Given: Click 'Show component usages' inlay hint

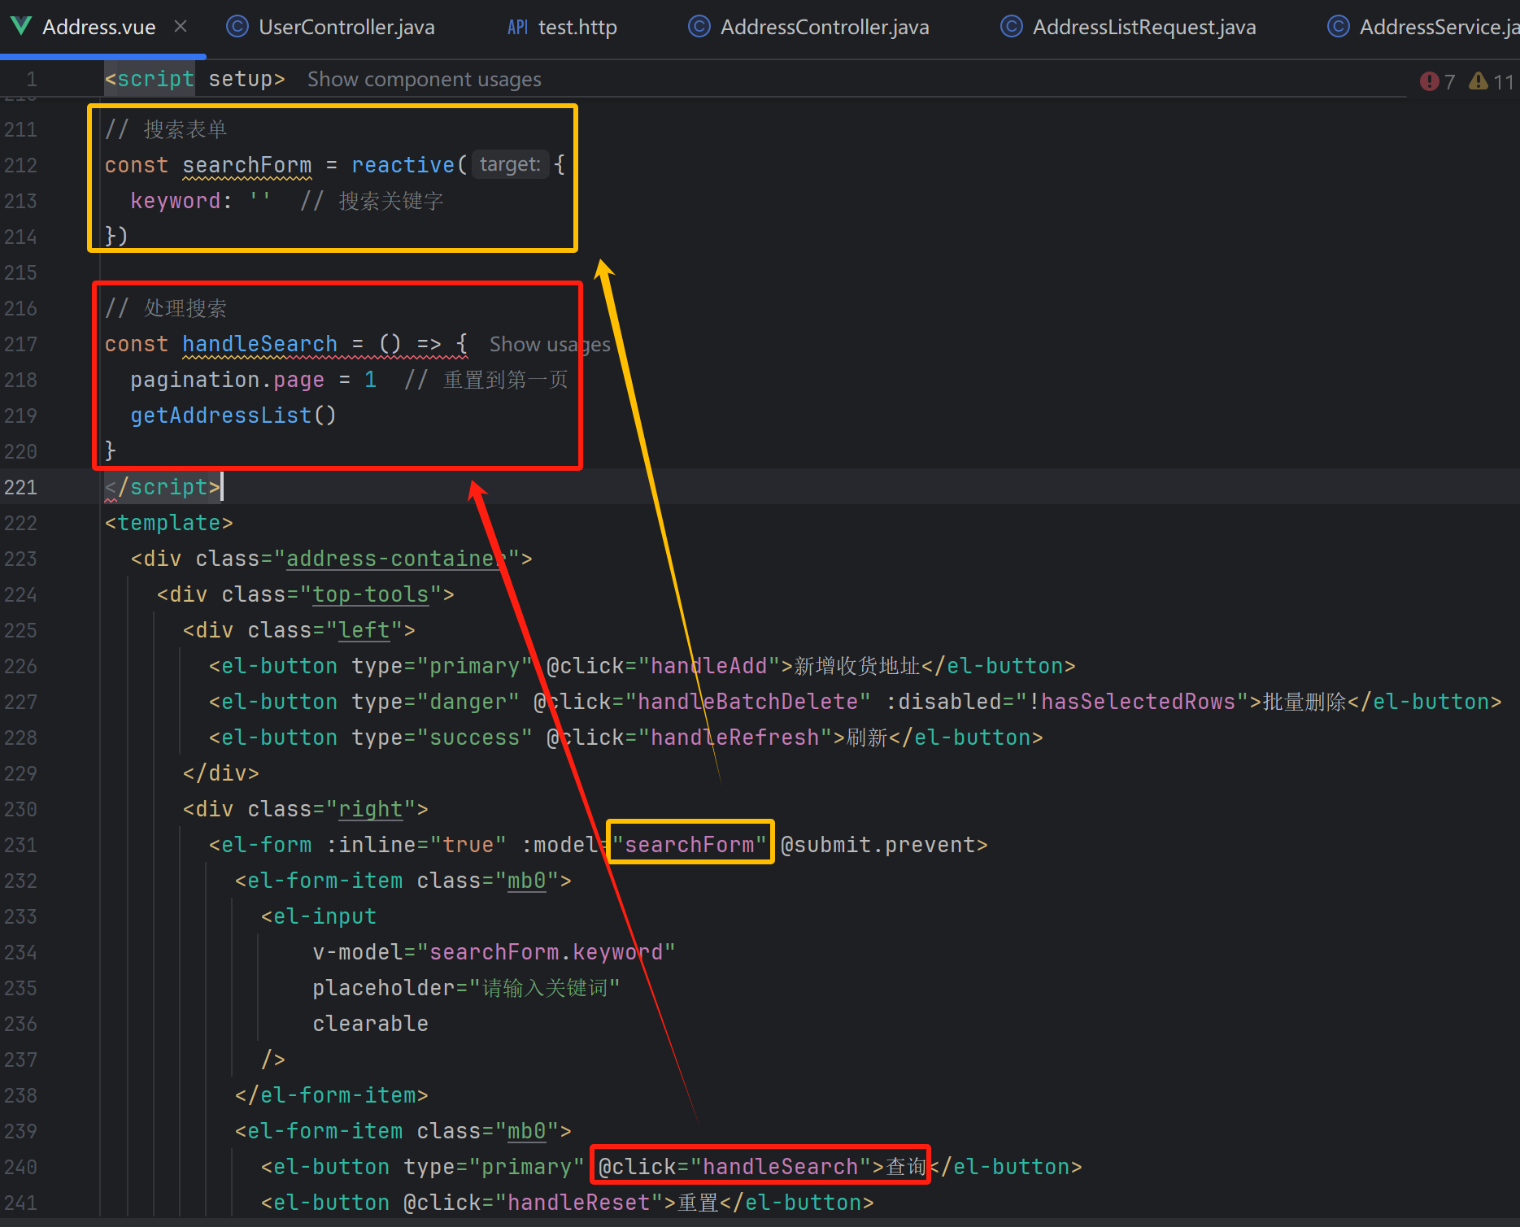Looking at the screenshot, I should point(424,80).
